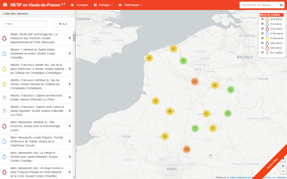
Task: Zoom in the map with plus button
Action: tap(283, 166)
